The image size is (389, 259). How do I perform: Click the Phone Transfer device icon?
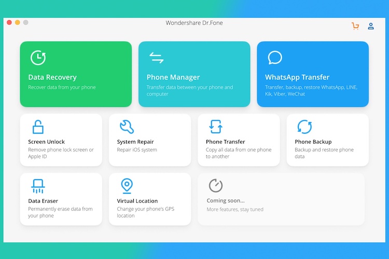215,126
